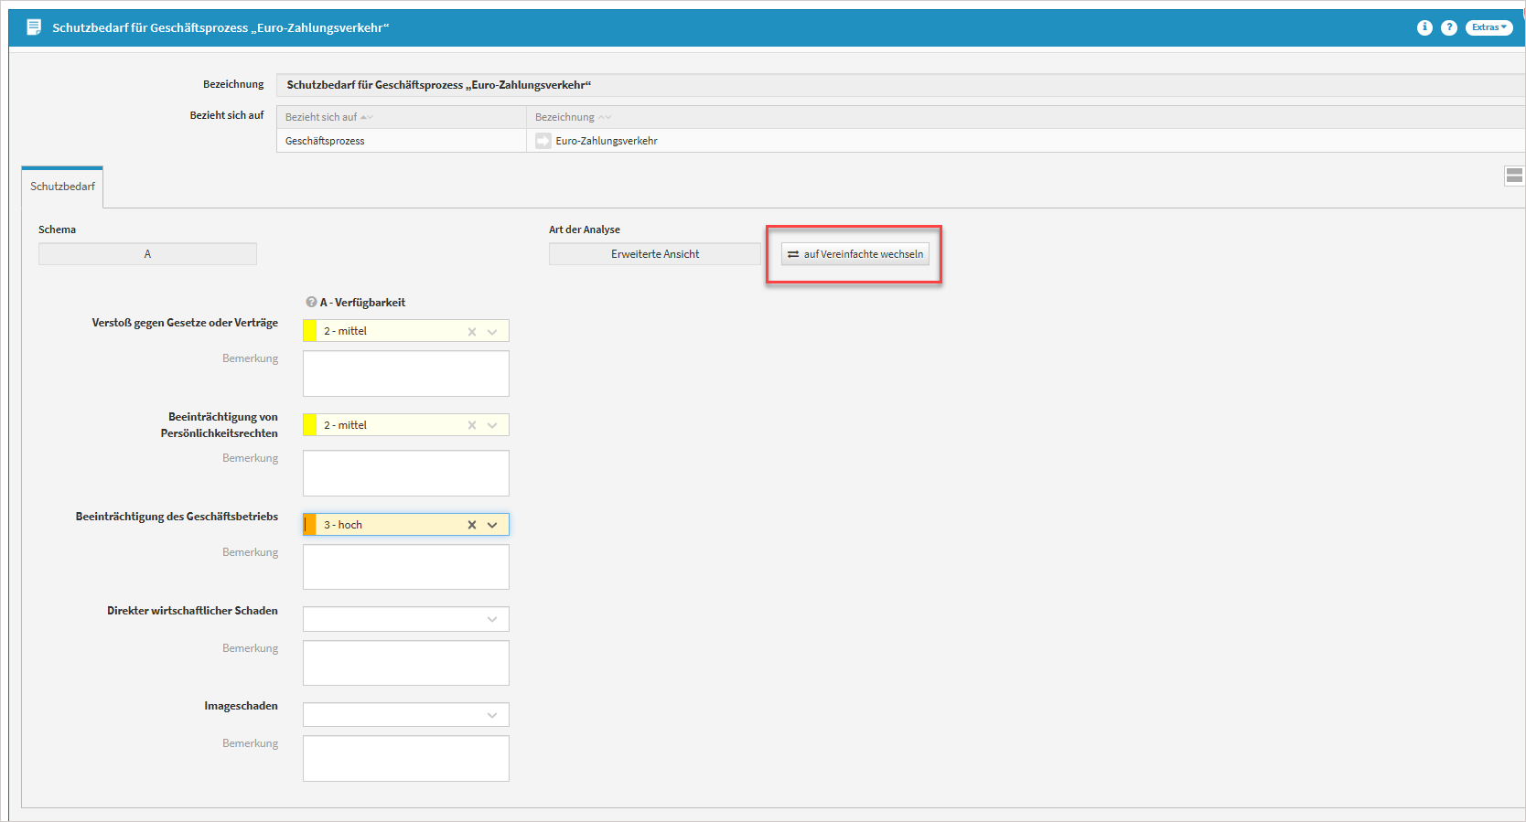The image size is (1526, 822).
Task: Expand the Imageschaden dropdown
Action: [x=492, y=715]
